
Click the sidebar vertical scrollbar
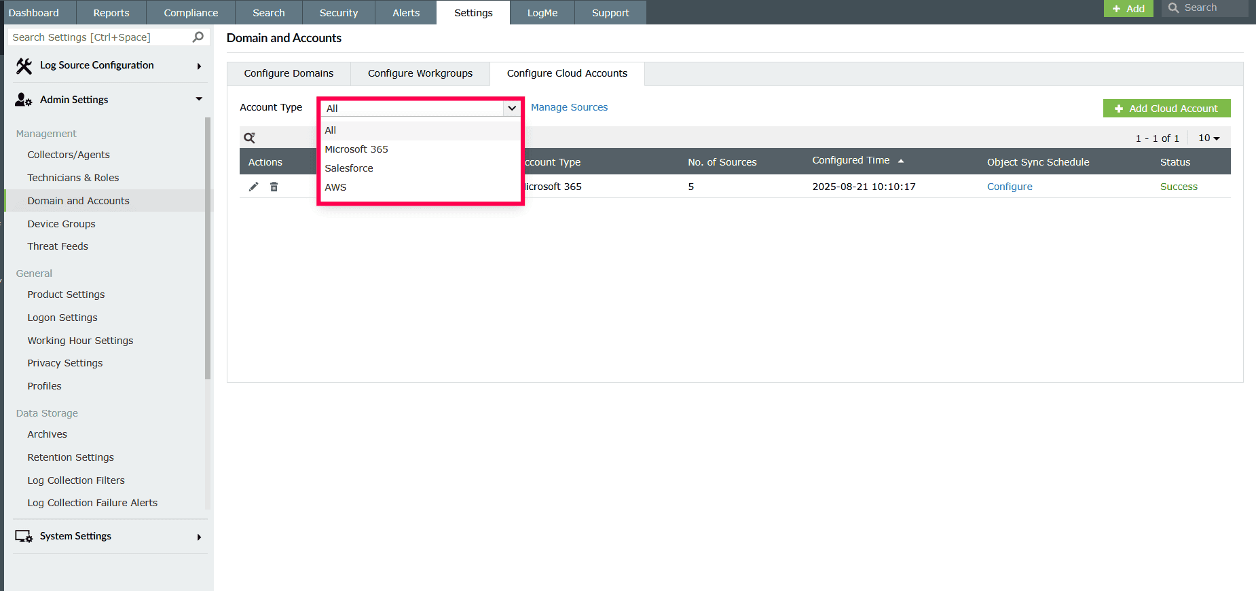pyautogui.click(x=208, y=248)
